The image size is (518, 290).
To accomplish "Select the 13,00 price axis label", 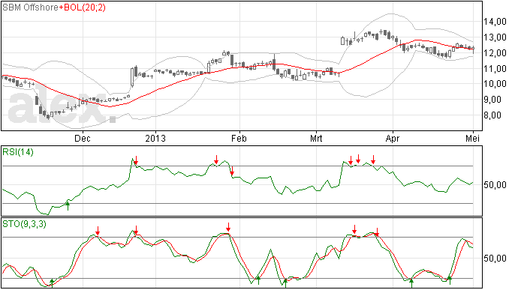I will 495,37.
